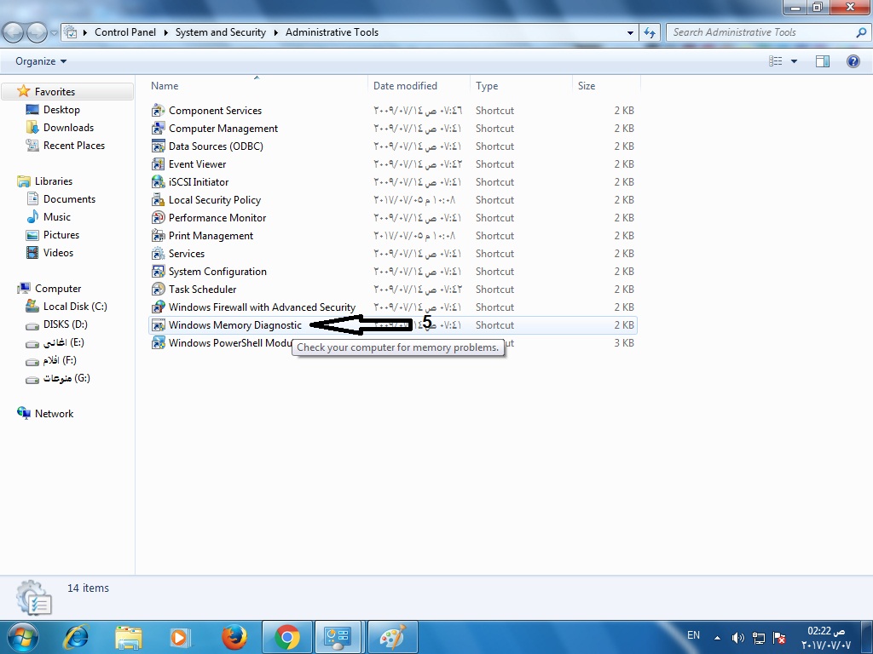873x654 pixels.
Task: Open the Documents library
Action: (x=69, y=199)
